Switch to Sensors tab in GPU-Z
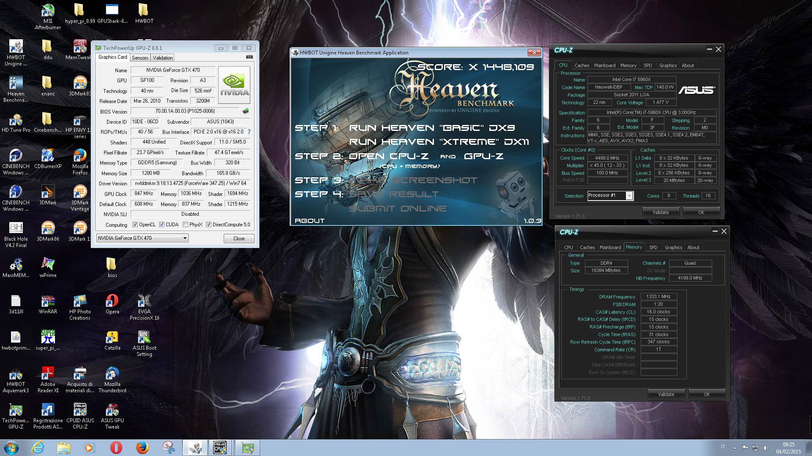The width and height of the screenshot is (812, 456). [x=140, y=58]
